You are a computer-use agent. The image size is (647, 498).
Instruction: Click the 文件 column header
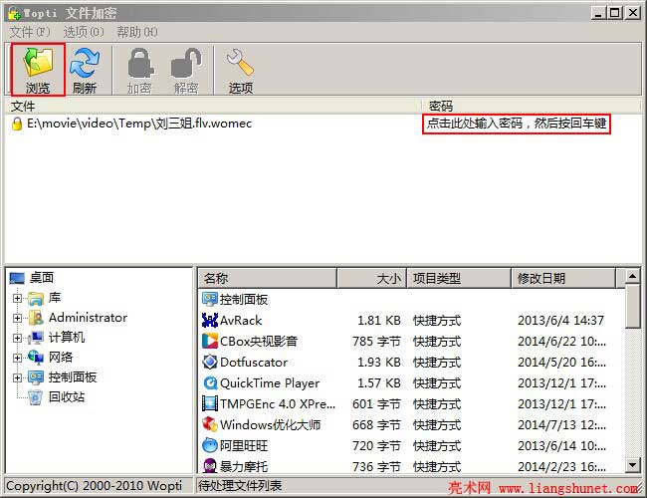coord(213,107)
